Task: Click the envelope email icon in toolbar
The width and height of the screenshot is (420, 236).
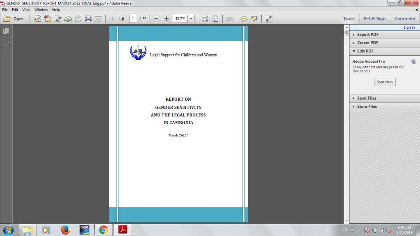Action: pos(98,19)
